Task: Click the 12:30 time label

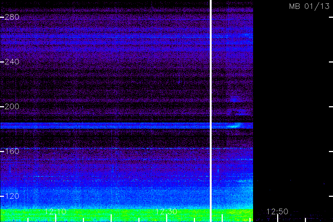Action: click(166, 211)
